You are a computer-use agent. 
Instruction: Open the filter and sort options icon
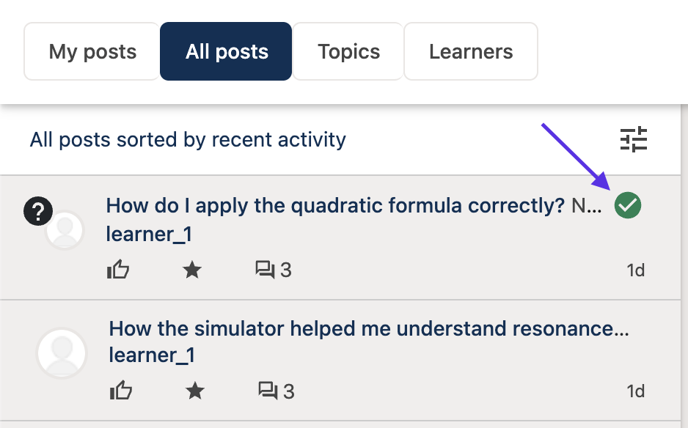[634, 139]
